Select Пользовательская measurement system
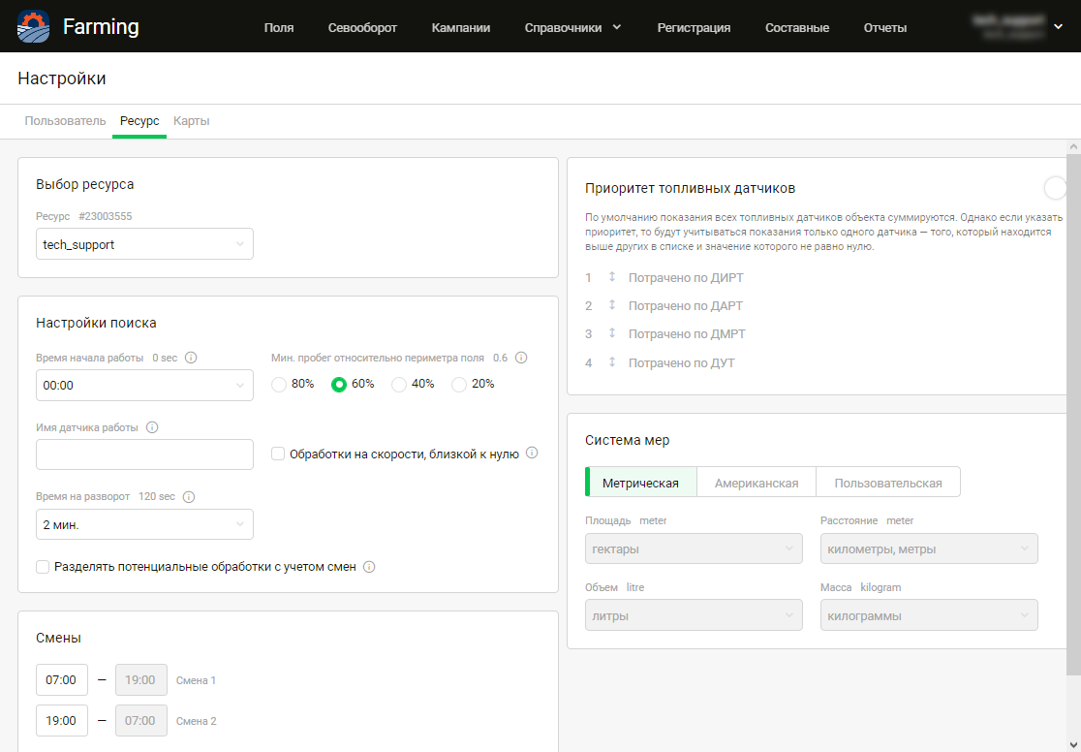This screenshot has height=752, width=1081. [x=888, y=483]
